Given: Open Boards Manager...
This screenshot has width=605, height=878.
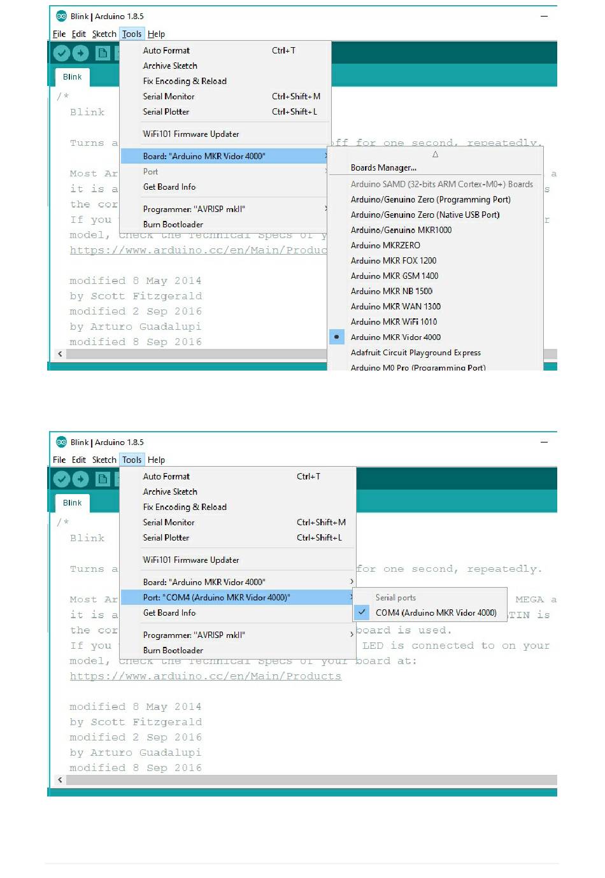Looking at the screenshot, I should point(383,167).
